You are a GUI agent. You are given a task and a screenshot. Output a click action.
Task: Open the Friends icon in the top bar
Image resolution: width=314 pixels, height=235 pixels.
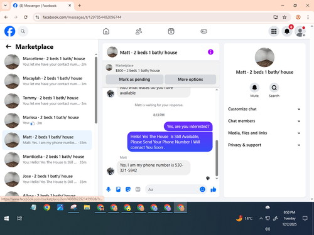(x=139, y=31)
